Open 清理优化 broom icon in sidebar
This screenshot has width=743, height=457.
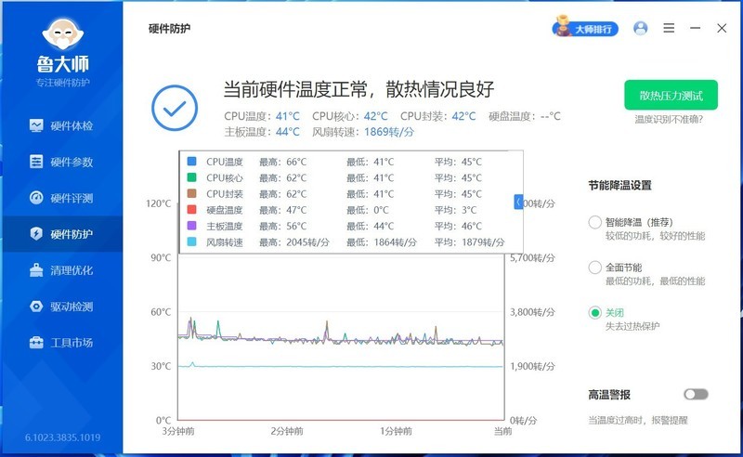[x=36, y=270]
